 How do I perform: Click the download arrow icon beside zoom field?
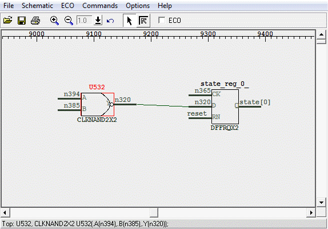pos(98,20)
